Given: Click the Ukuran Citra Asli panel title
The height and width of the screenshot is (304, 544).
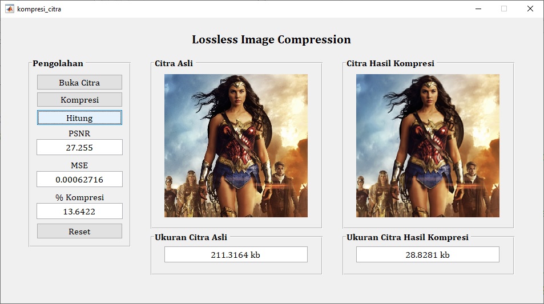Looking at the screenshot, I should 191,237.
